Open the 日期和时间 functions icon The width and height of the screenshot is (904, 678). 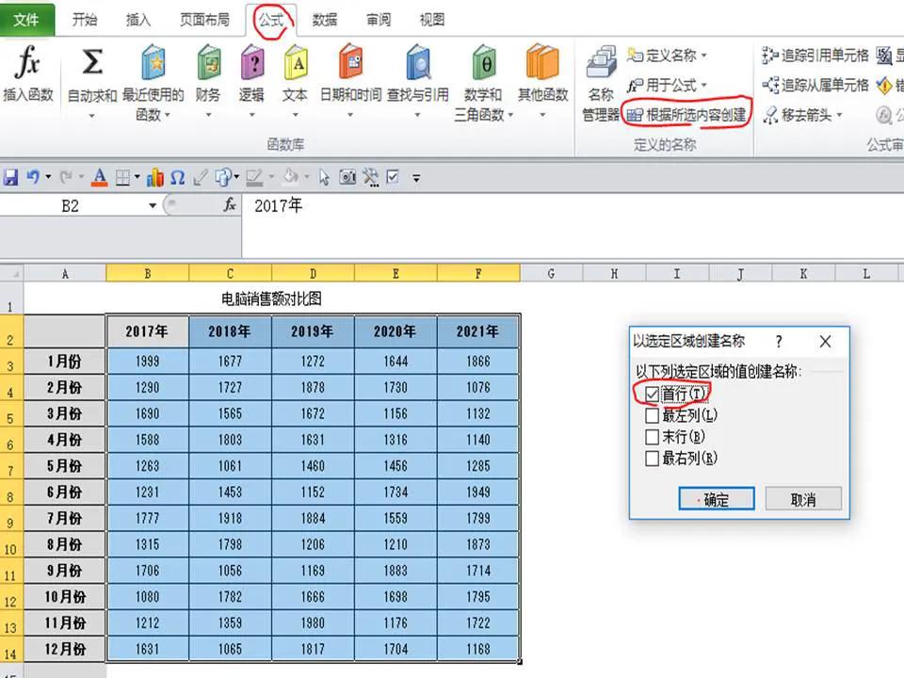point(350,62)
